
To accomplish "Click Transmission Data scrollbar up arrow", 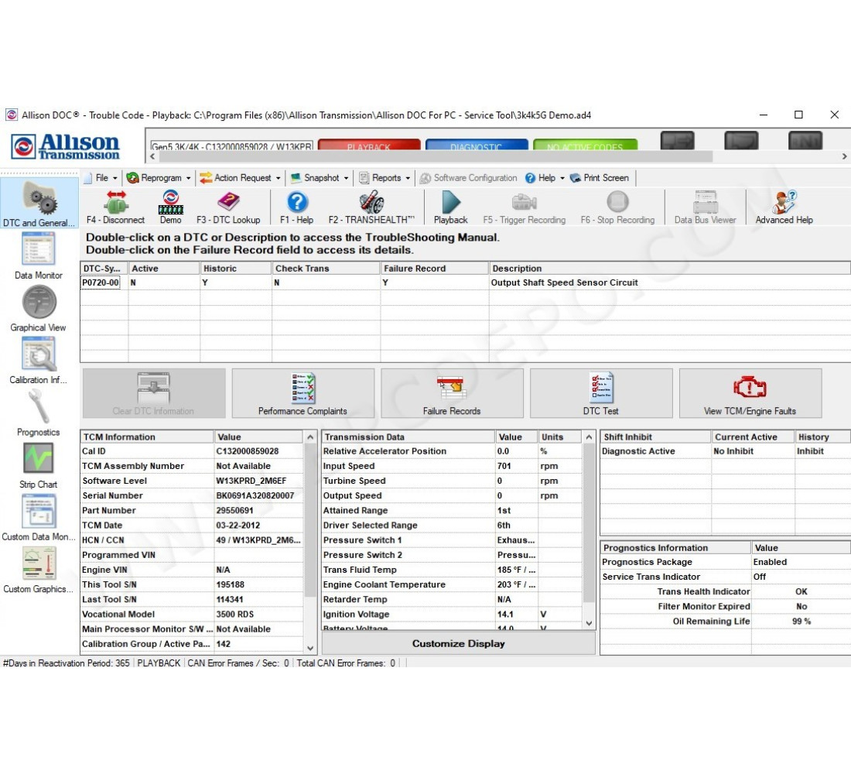I will [589, 437].
